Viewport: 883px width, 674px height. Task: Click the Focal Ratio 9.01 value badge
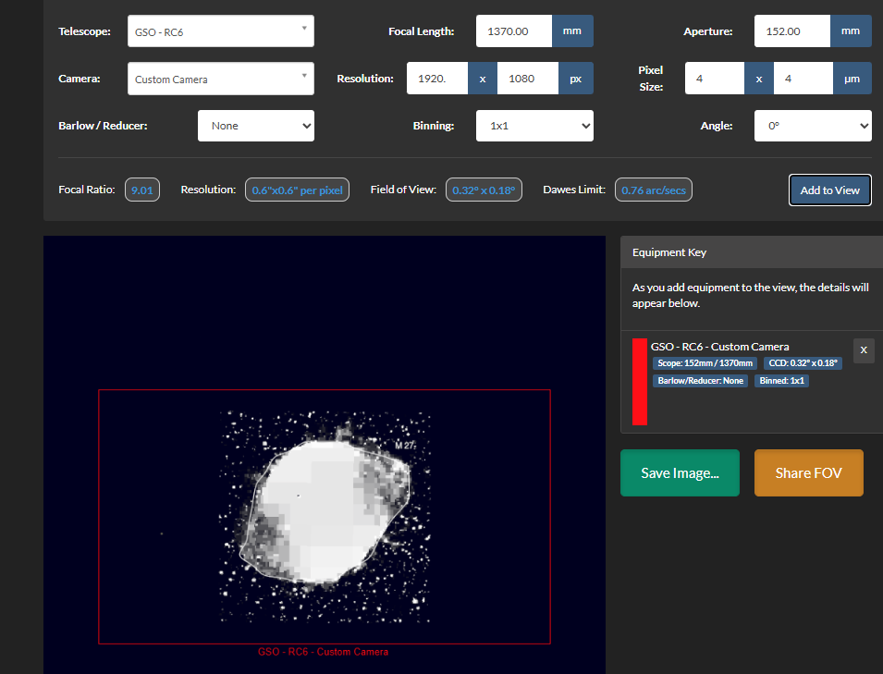[141, 190]
